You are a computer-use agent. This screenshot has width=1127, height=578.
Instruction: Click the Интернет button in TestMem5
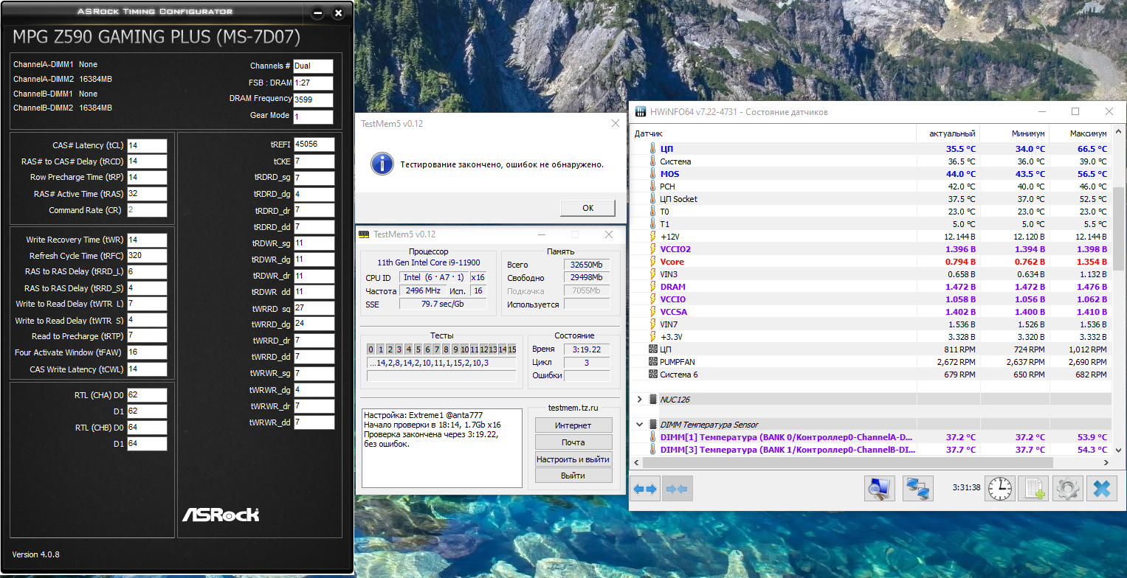(573, 425)
